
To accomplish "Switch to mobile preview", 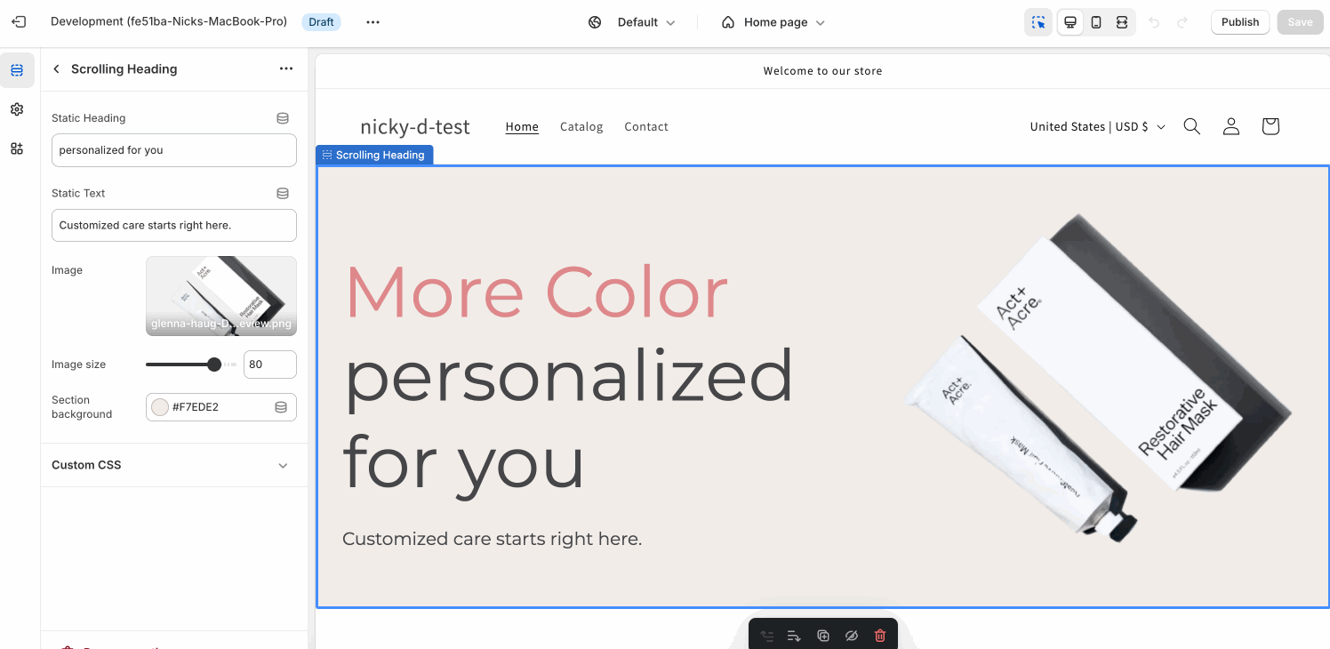I will [x=1096, y=22].
